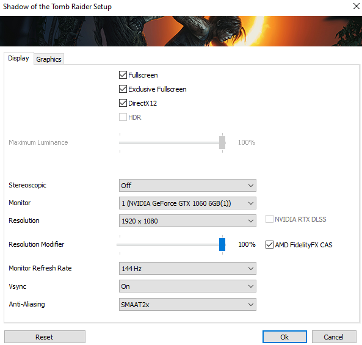Screen dimensions: 362x345
Task: Click the Tomb Raider banner image
Action: pyautogui.click(x=181, y=31)
